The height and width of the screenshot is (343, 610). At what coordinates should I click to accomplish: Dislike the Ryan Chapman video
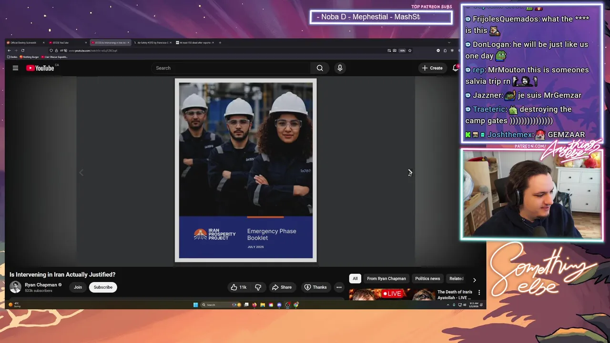[x=258, y=287]
